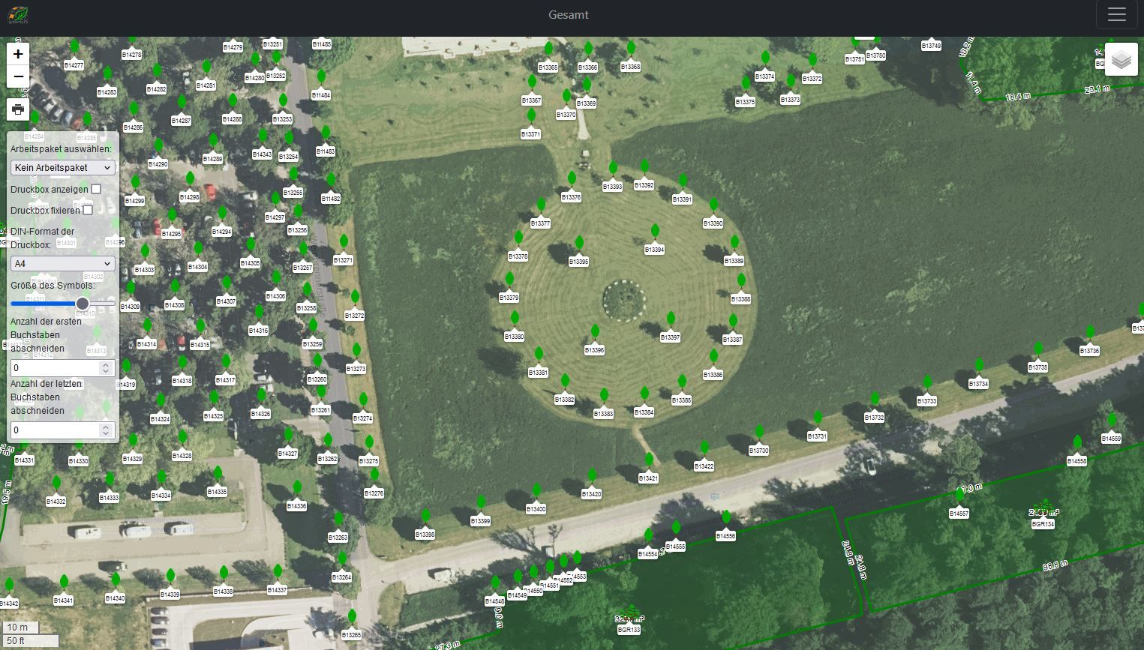
Task: Select tree marker B13421
Action: pos(649,461)
